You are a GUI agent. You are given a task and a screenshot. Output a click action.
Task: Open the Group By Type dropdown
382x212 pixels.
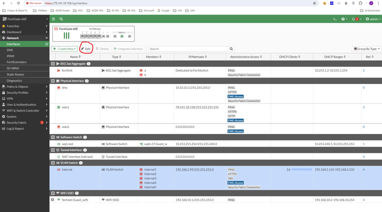[x=366, y=49]
